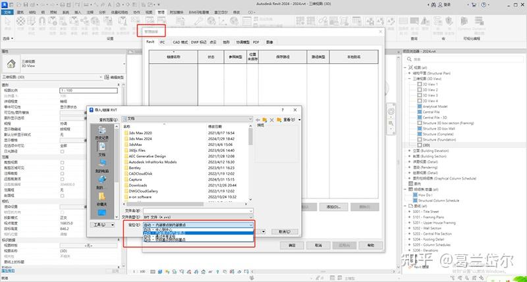Collapse the positioning dropdown arrow
Image resolution: width=527 pixels, height=282 pixels.
[x=251, y=225]
